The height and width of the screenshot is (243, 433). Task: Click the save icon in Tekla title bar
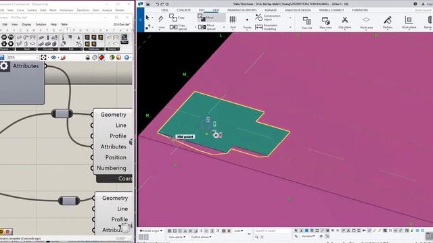tap(148, 4)
